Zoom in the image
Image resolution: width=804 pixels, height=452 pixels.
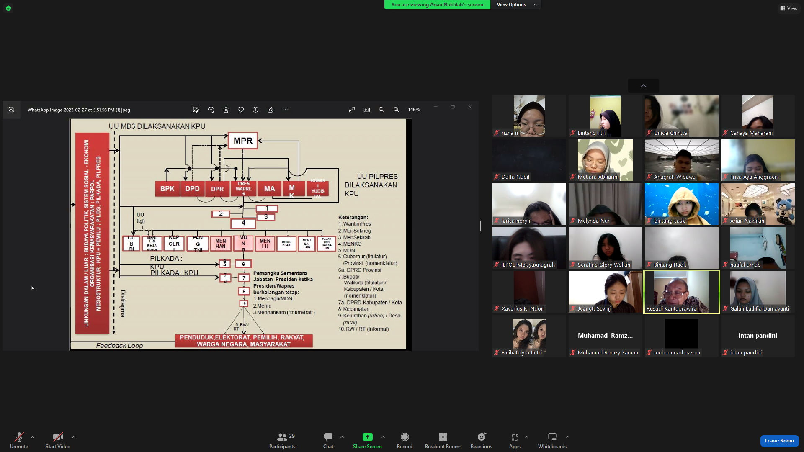pos(397,110)
